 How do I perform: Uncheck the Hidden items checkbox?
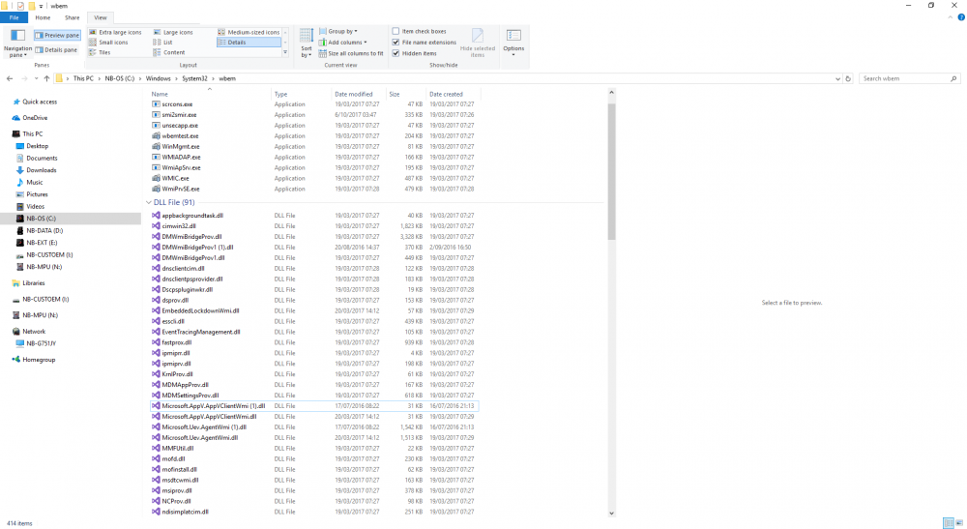[396, 53]
